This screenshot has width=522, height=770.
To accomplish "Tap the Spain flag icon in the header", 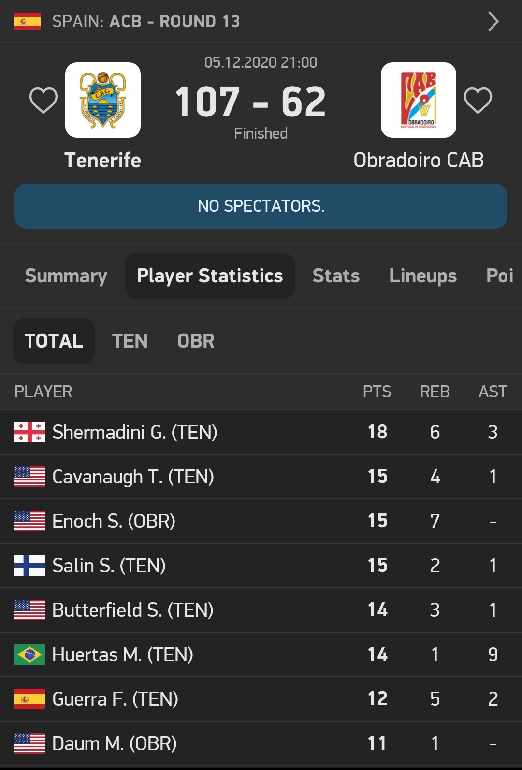I will coord(28,22).
